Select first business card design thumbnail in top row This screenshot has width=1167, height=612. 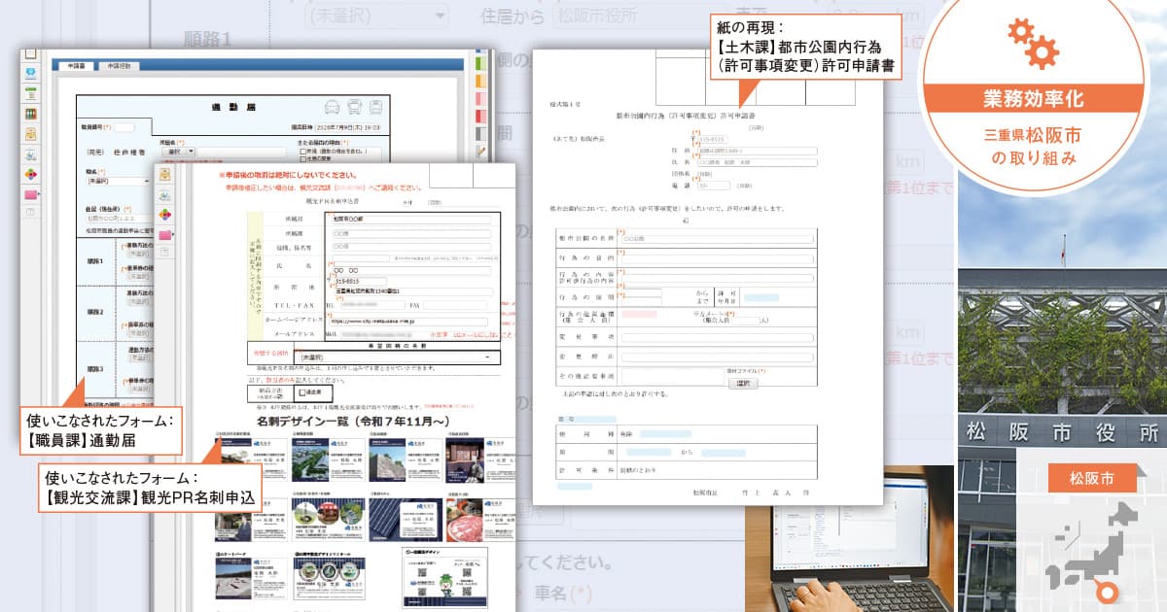[x=251, y=460]
